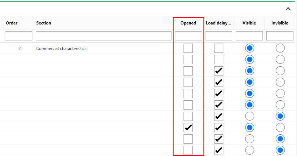The height and width of the screenshot is (156, 297).
Task: Focus the Visible column filter box
Action: [x=249, y=36]
